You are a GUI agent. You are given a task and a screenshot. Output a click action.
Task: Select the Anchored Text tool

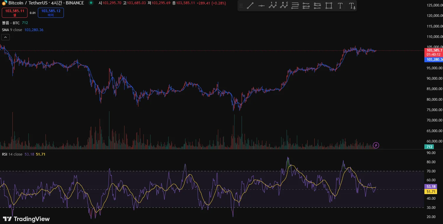(352, 6)
